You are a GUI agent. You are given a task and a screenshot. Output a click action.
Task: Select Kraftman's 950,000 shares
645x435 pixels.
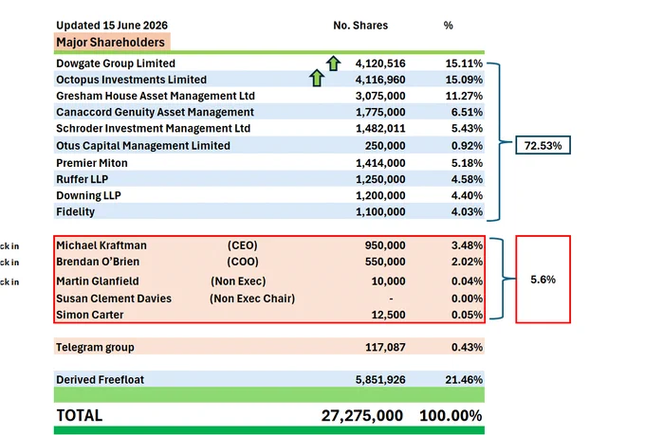pos(385,245)
